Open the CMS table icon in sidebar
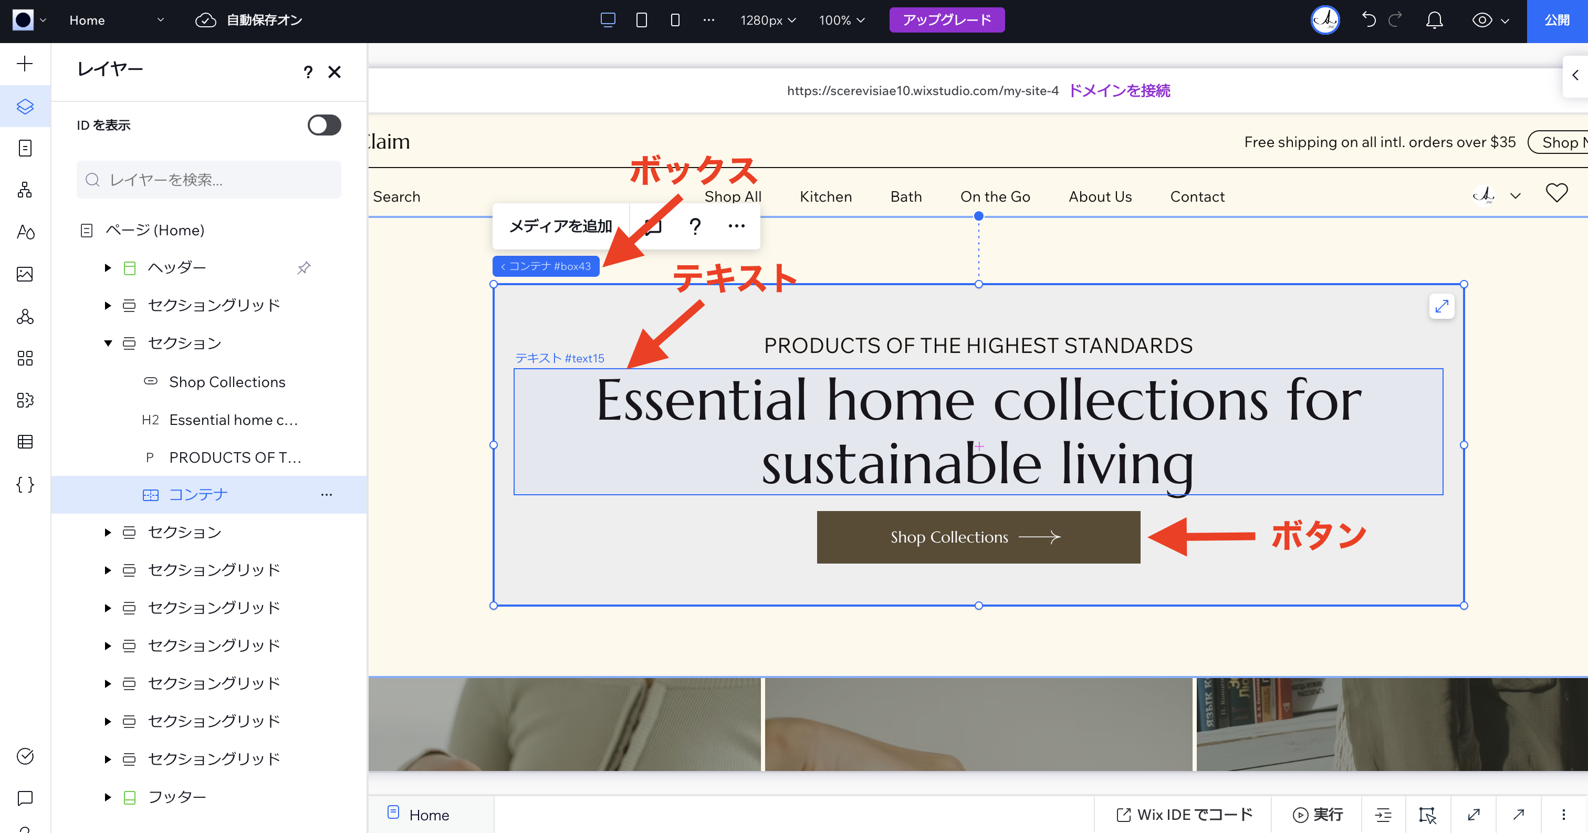 pyautogui.click(x=25, y=442)
